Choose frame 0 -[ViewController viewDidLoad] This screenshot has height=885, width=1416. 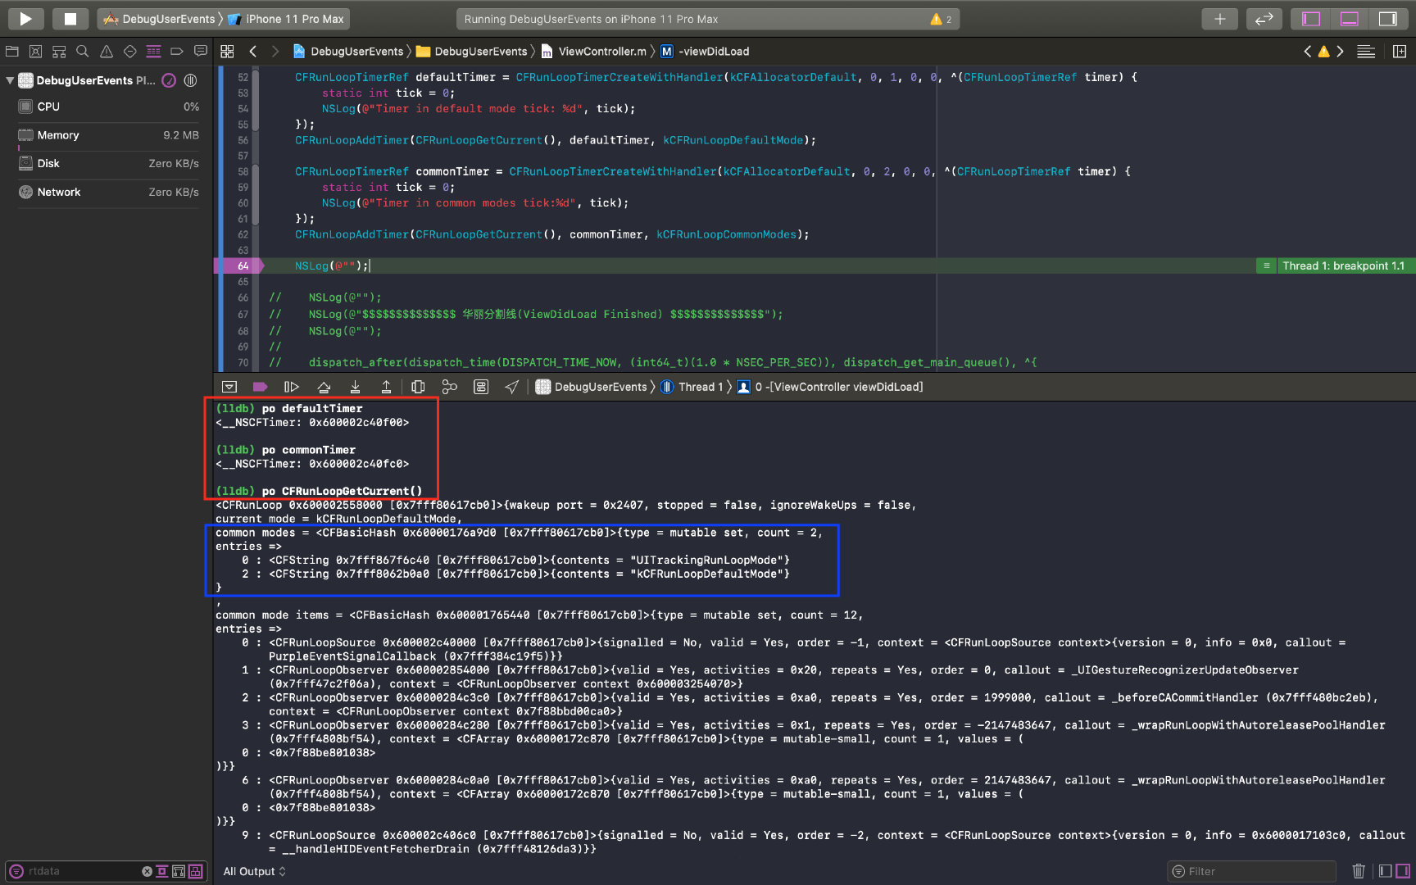click(830, 387)
